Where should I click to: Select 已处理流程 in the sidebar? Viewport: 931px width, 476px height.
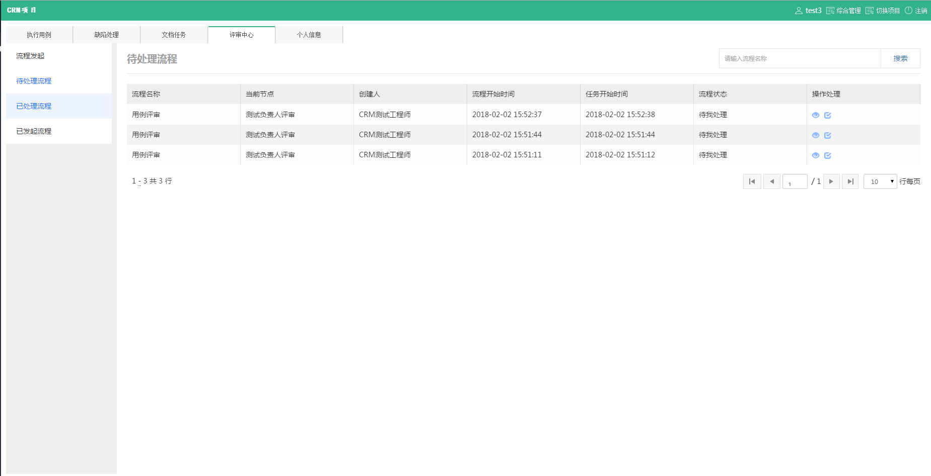tap(34, 106)
